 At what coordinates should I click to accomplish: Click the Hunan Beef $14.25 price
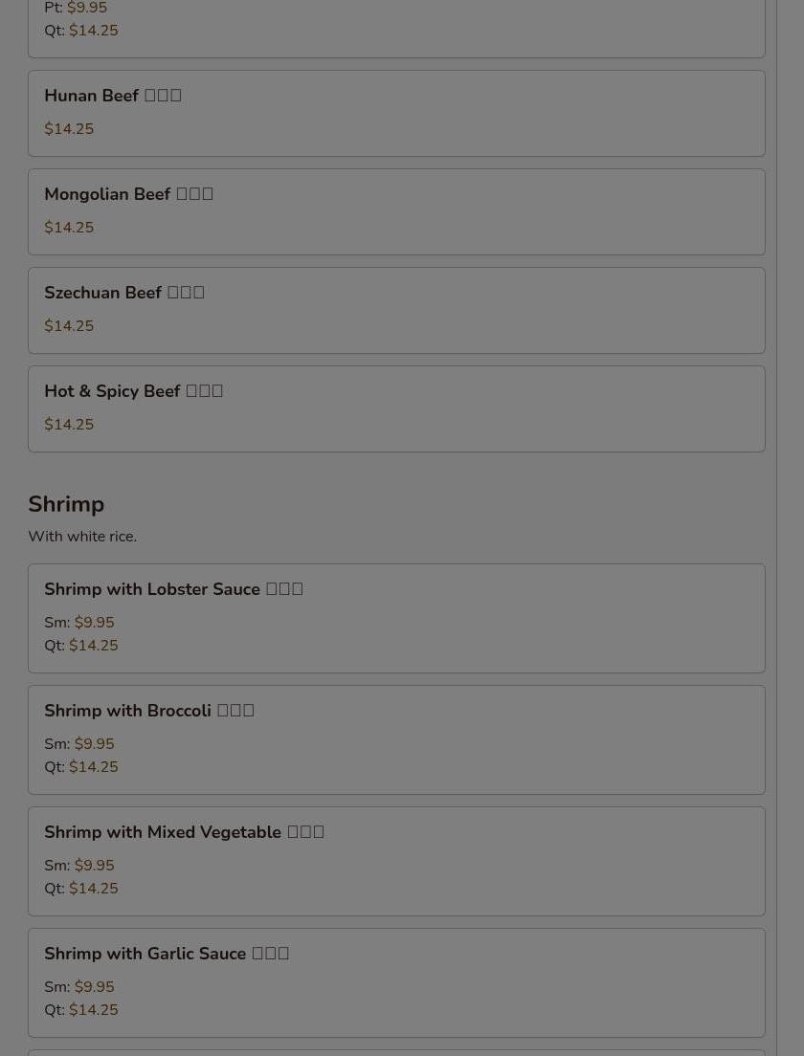point(69,128)
